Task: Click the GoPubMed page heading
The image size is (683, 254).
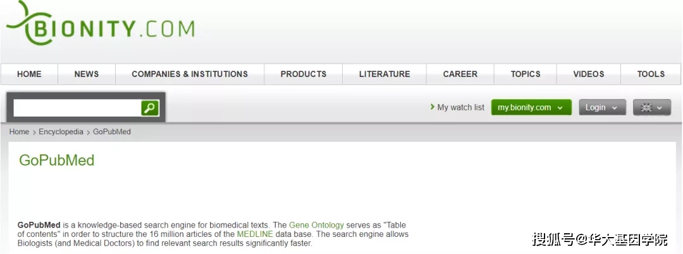Action: (x=57, y=161)
